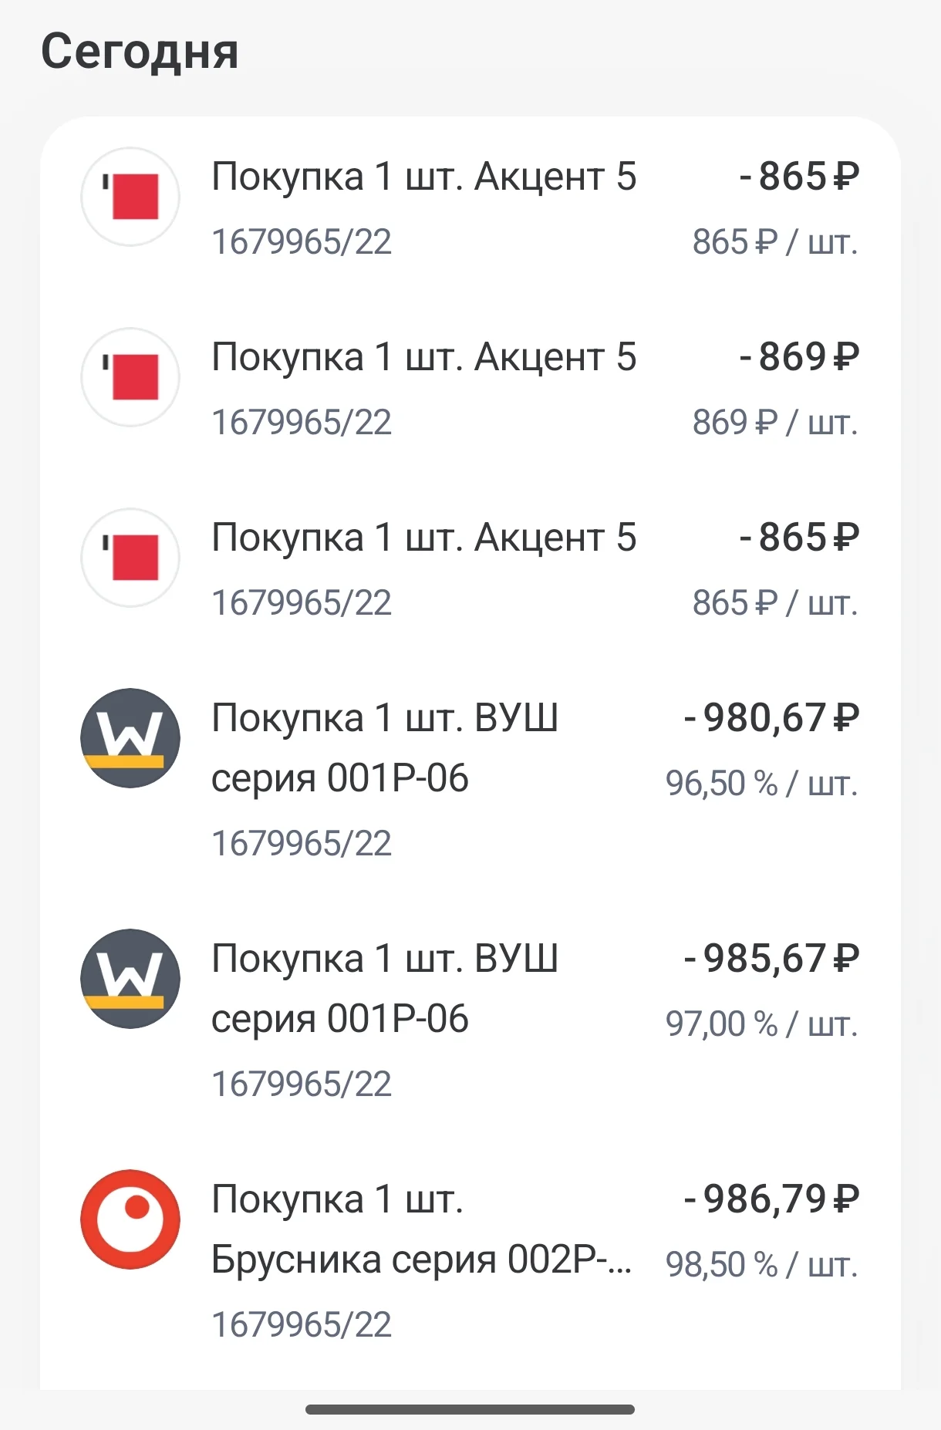
Task: Tap the ВУШ logo for the 980,67 ₽ purchase
Action: pos(130,738)
